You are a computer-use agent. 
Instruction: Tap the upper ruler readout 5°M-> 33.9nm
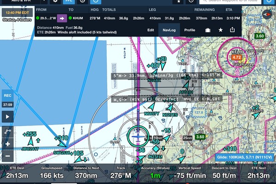[167, 75]
